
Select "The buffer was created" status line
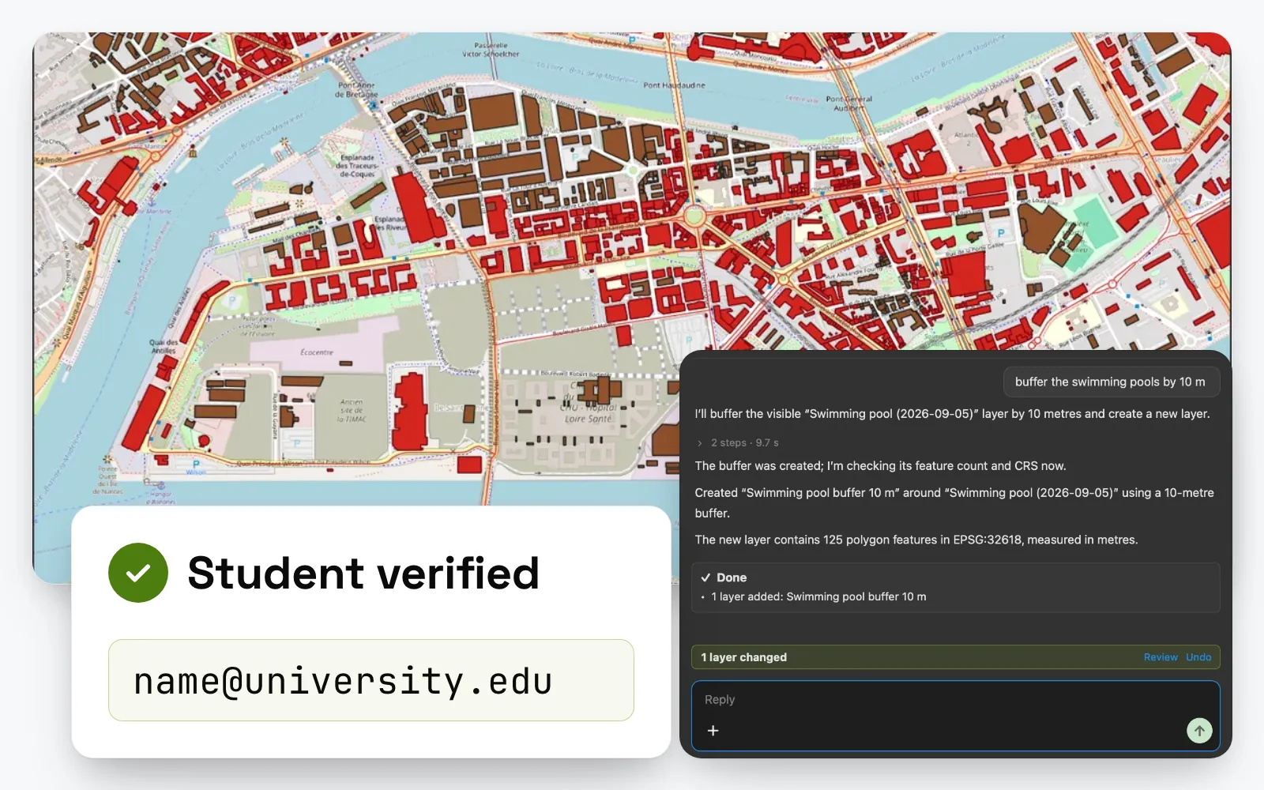[880, 466]
